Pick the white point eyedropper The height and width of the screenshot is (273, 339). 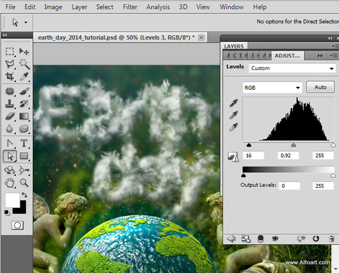pyautogui.click(x=234, y=127)
